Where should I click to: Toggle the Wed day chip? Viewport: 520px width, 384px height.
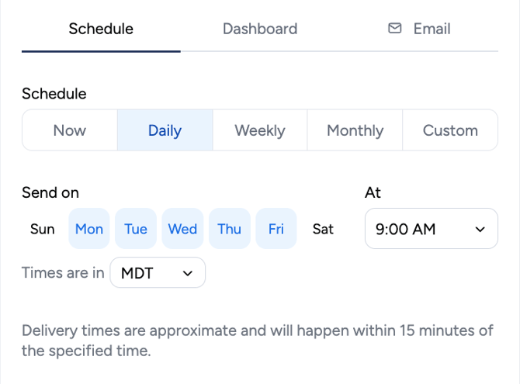(x=182, y=229)
